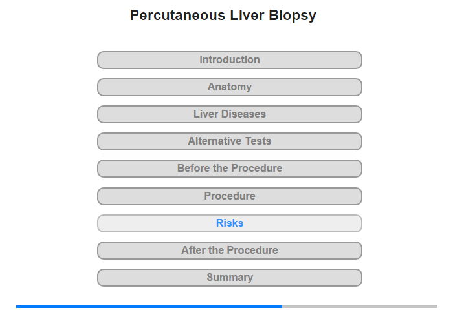
Task: Click the blue filled progress bar portion
Action: coord(149,306)
